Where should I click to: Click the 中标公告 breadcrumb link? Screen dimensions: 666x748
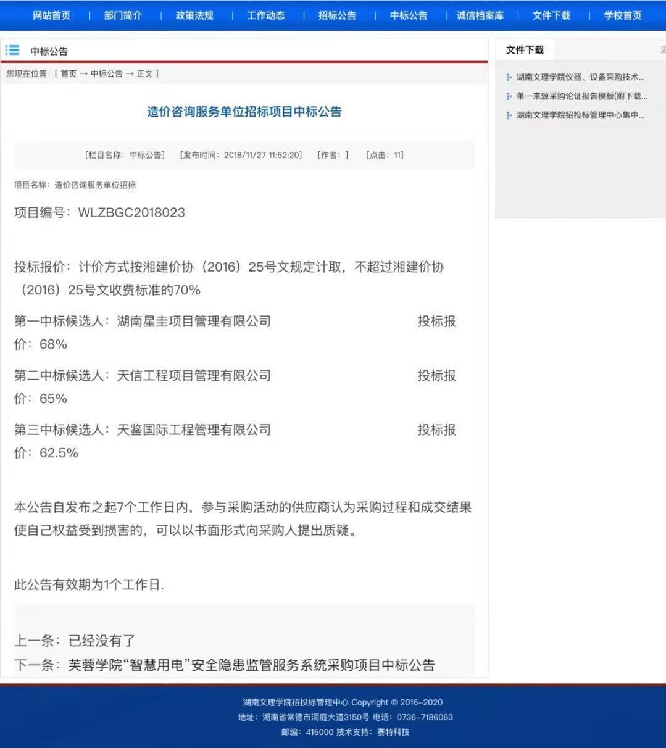pos(107,73)
